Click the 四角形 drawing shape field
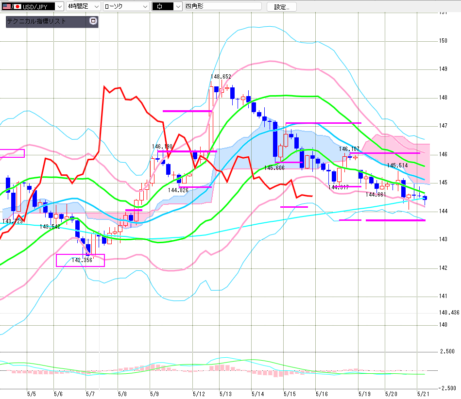The image size is (461, 399). click(223, 6)
